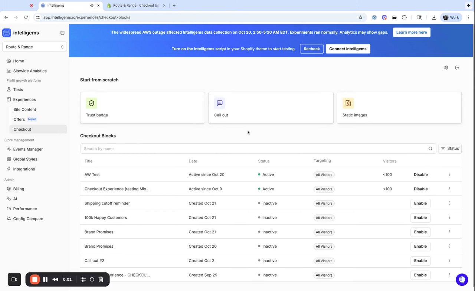
Task: Enable Shipping cutoff reminder block
Action: click(420, 203)
